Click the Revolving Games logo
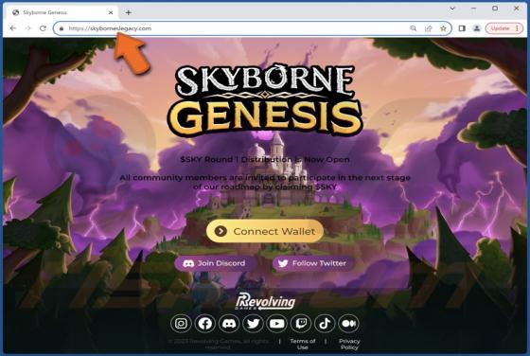Viewport: 530px width, 356px height. [x=265, y=301]
